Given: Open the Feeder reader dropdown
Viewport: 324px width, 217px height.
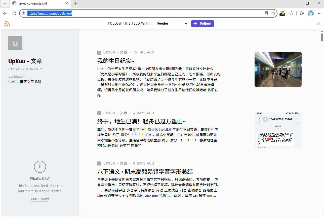Looking at the screenshot, I should pos(171,23).
